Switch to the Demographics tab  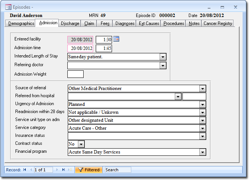[21, 23]
